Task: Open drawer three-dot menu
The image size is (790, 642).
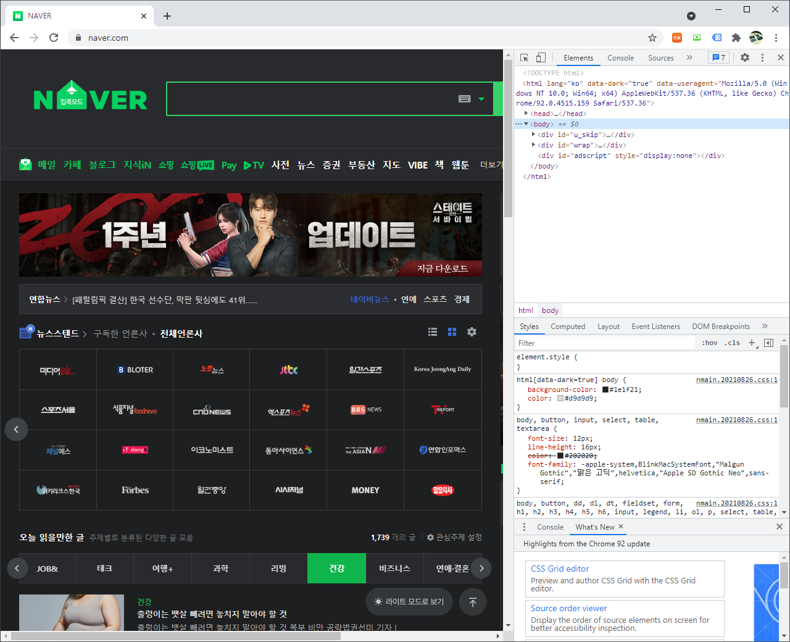Action: coord(524,527)
